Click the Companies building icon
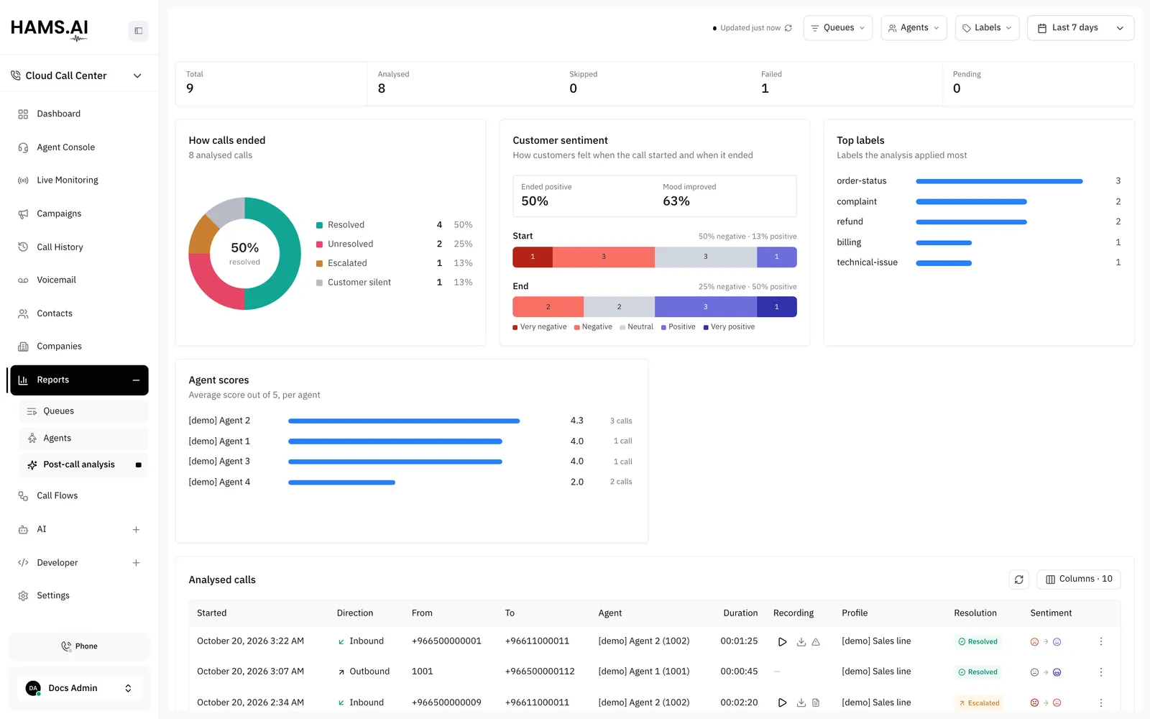Viewport: 1150px width, 719px height. click(23, 347)
